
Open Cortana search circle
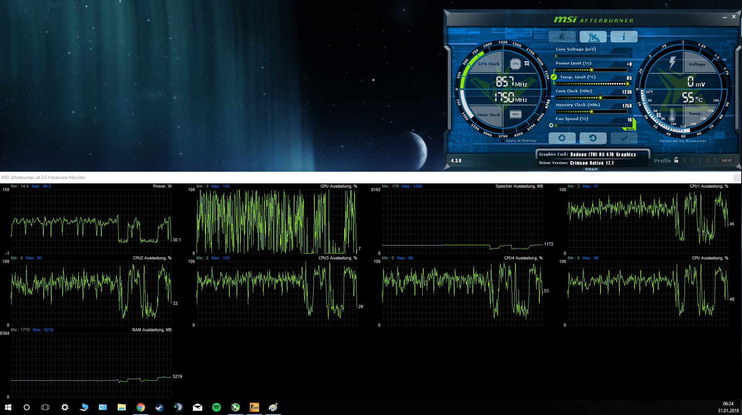point(27,407)
